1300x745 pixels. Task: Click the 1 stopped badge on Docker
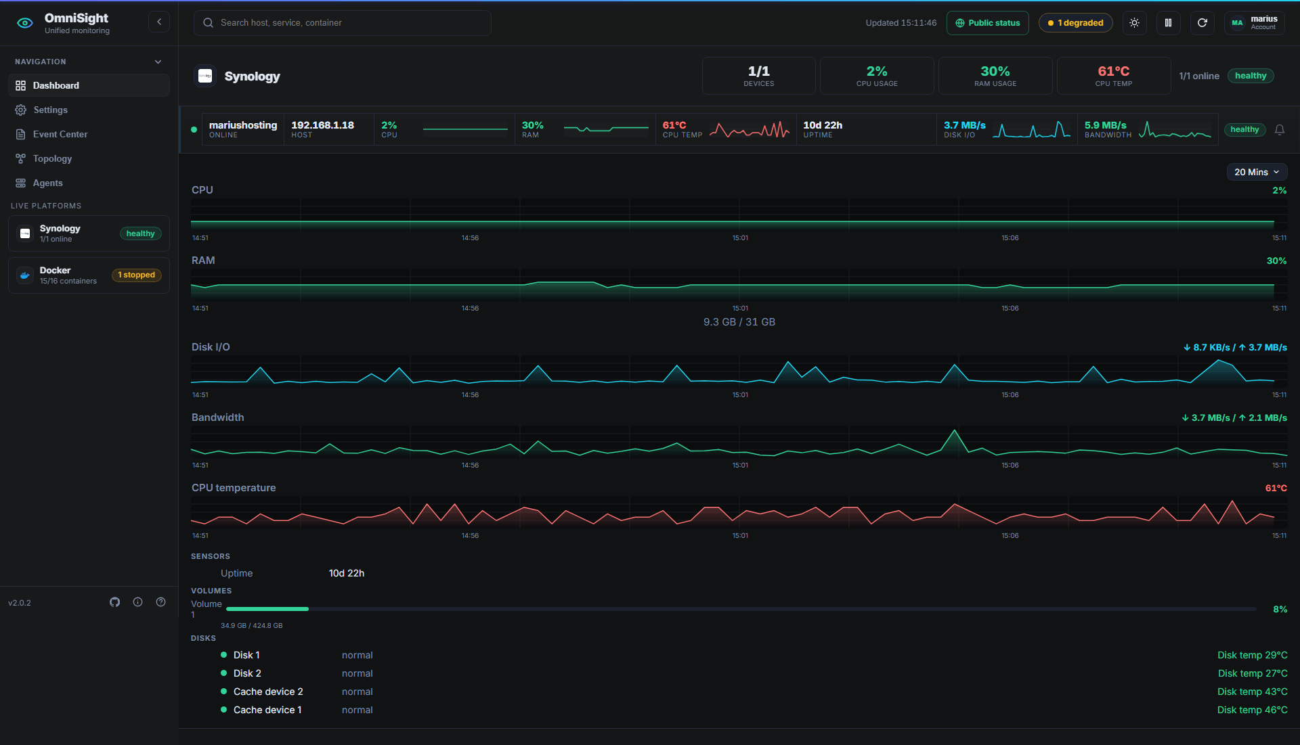137,275
